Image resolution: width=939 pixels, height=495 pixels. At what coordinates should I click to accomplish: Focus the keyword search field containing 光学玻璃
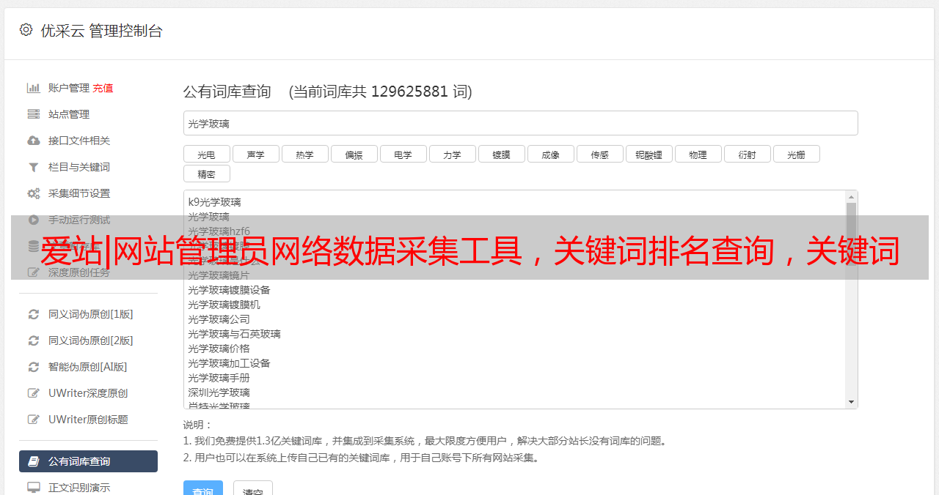(520, 123)
